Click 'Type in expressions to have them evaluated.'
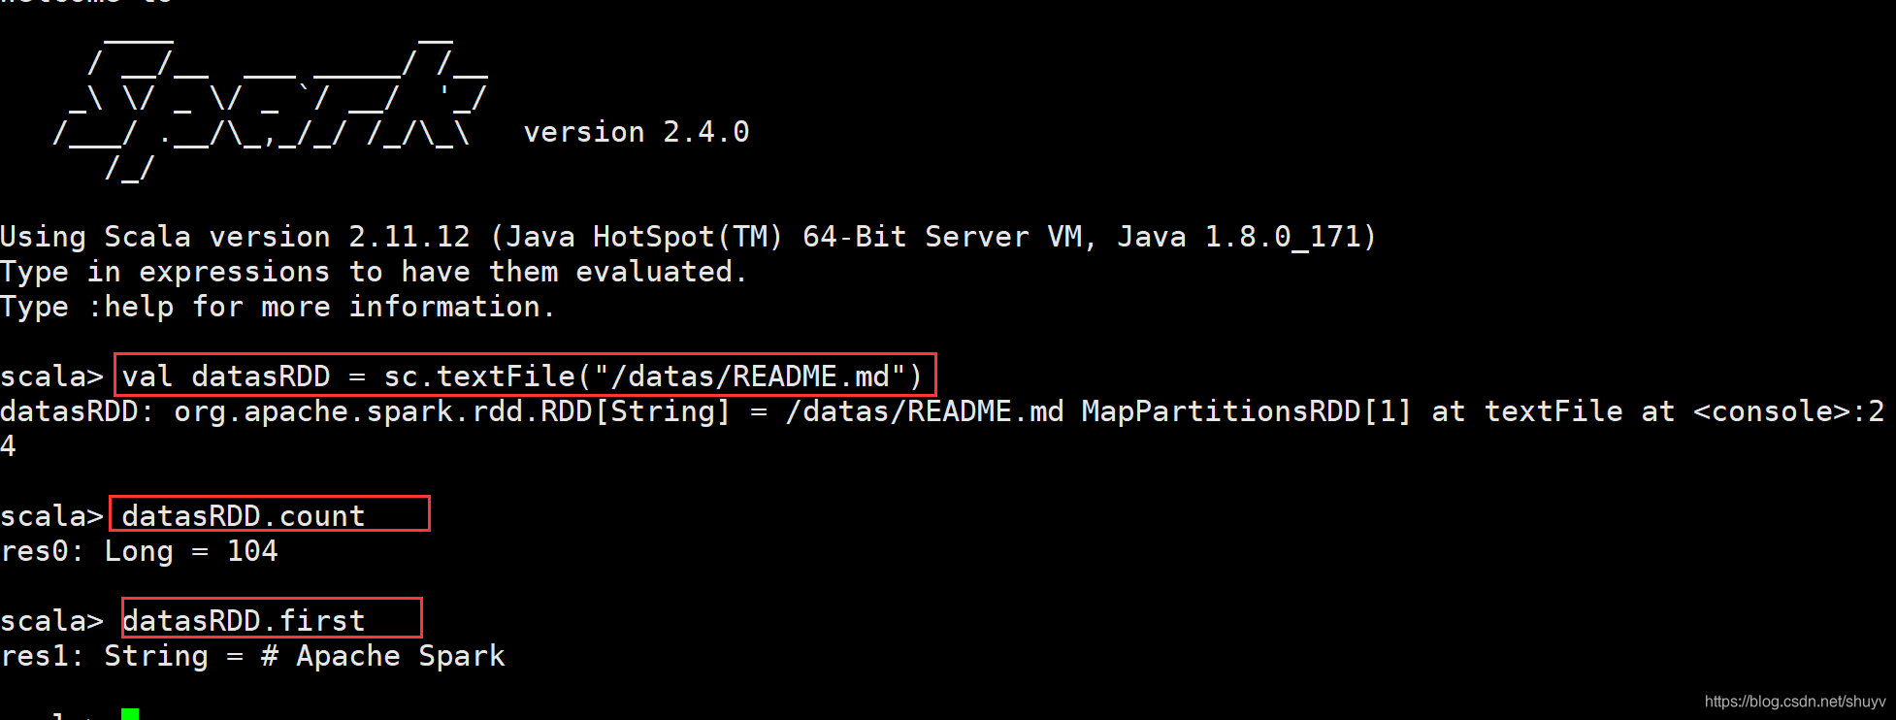 pos(374,272)
